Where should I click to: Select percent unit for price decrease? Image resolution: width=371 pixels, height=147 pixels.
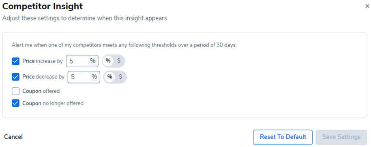pyautogui.click(x=110, y=77)
